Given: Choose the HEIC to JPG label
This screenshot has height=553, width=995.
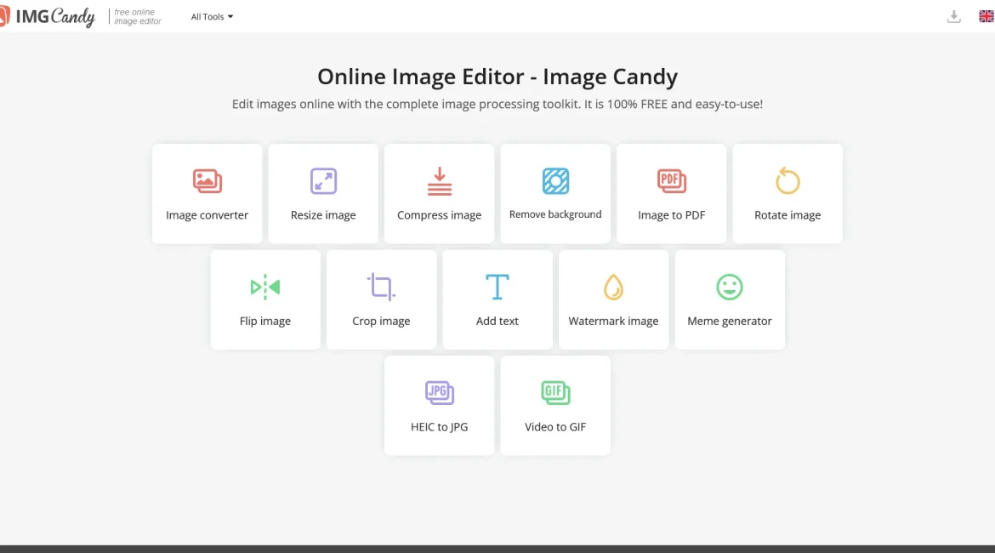Looking at the screenshot, I should coord(439,427).
